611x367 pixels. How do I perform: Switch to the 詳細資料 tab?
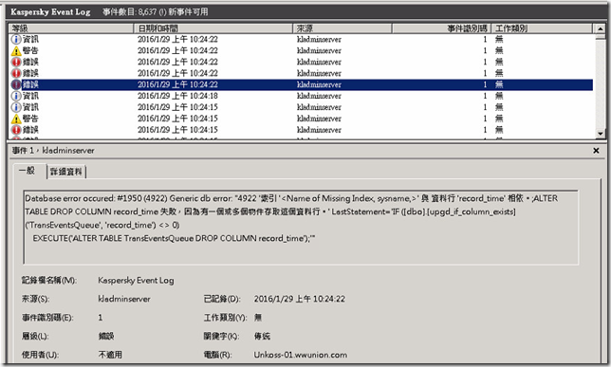pyautogui.click(x=66, y=172)
